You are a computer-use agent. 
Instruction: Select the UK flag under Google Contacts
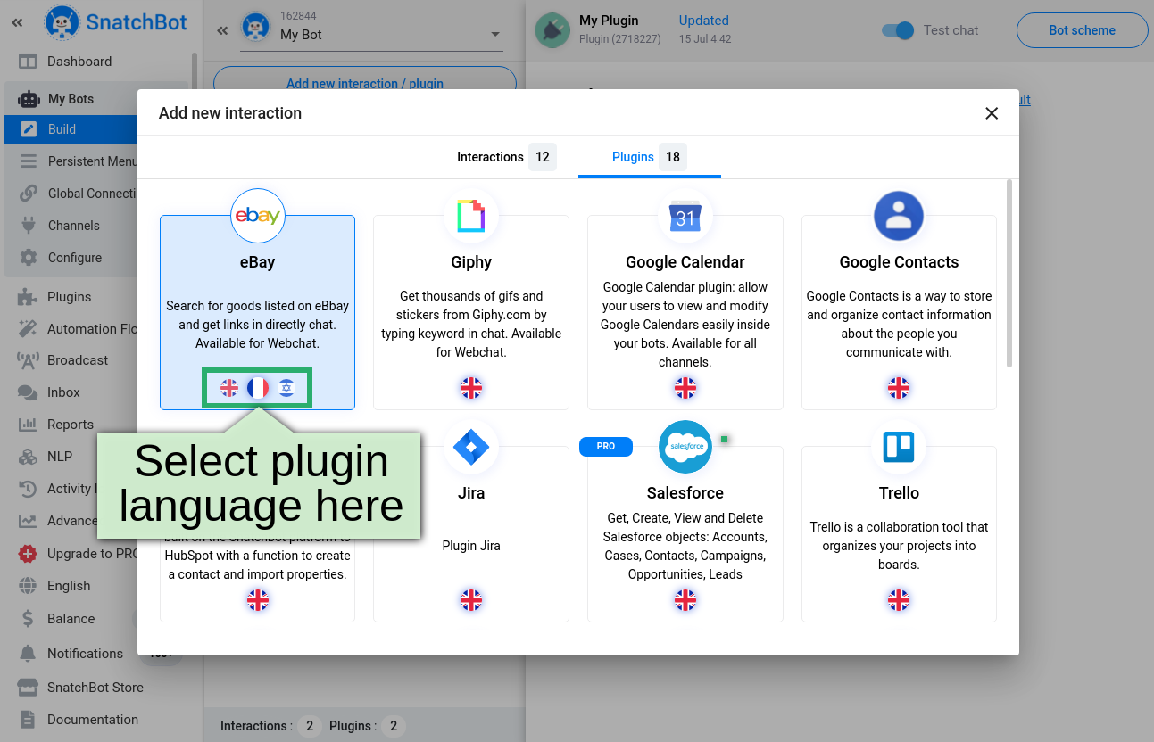tap(899, 388)
